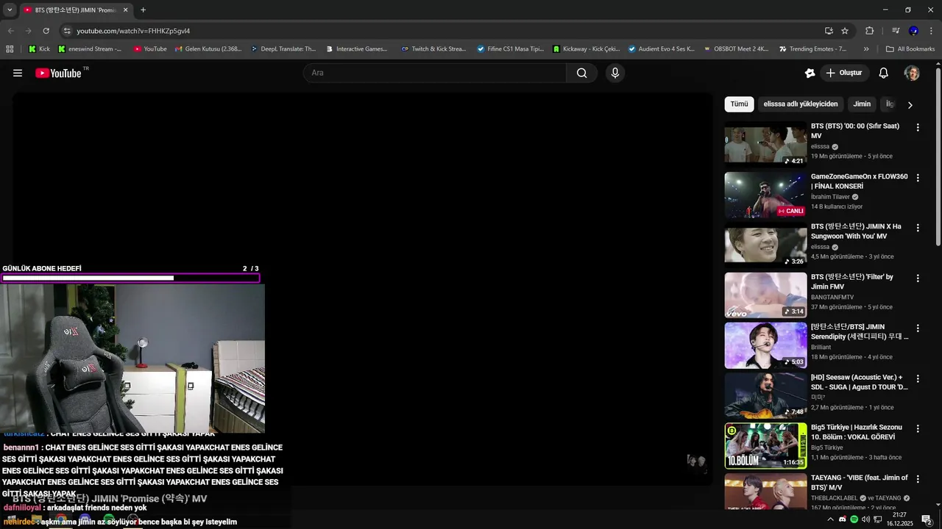Open the account avatar menu on YouTube
942x529 pixels.
[x=912, y=73]
